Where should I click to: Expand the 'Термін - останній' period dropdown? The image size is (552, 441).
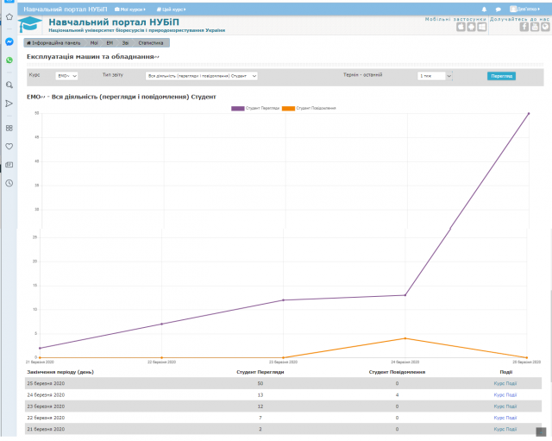435,76
